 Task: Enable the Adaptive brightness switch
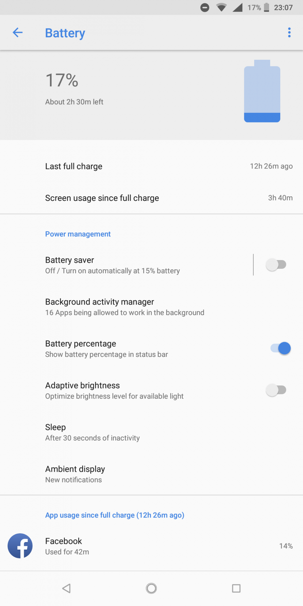point(276,390)
